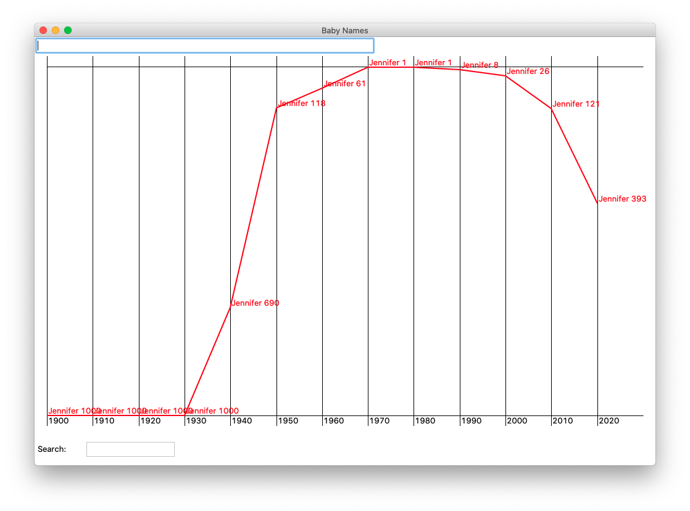Focus the Search input box
This screenshot has width=690, height=511.
click(x=130, y=449)
